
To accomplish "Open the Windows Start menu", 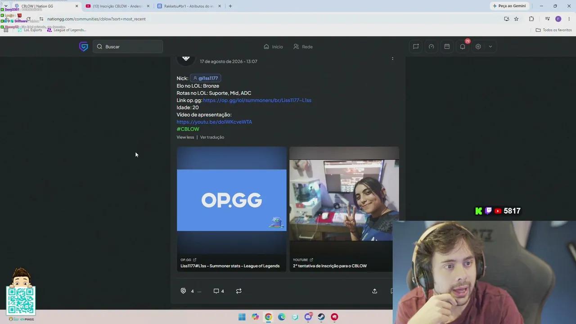I will point(242,317).
